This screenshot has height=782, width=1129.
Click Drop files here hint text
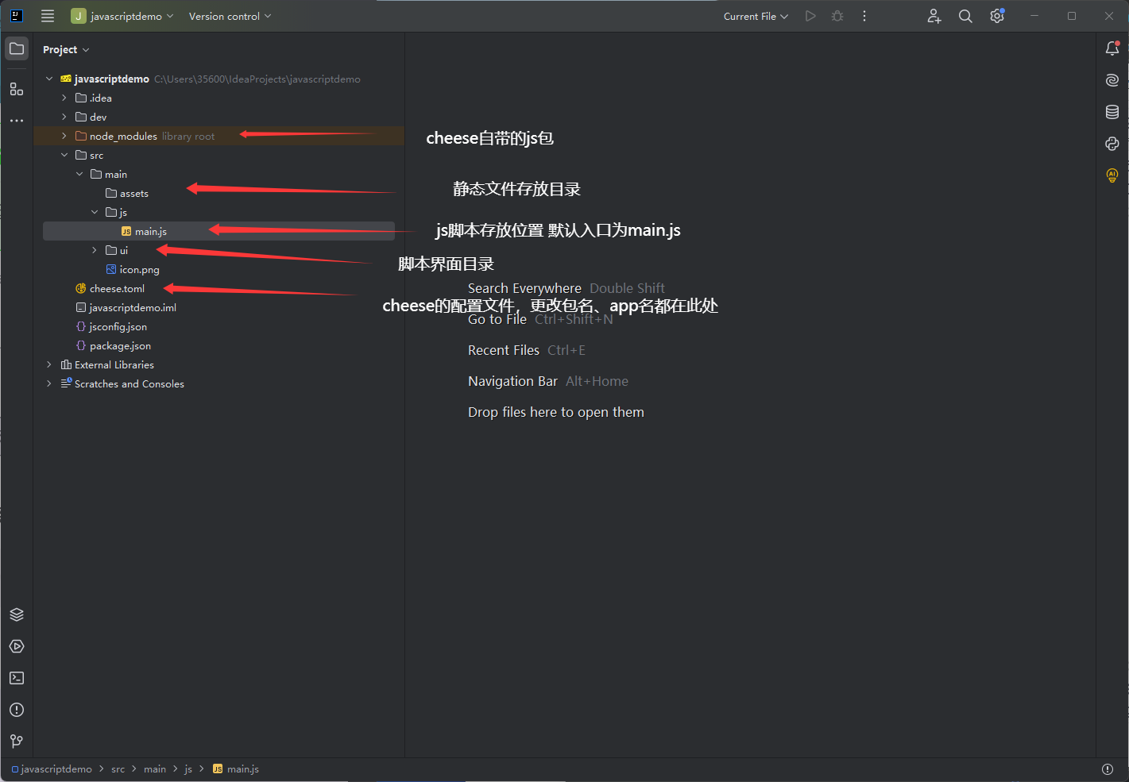click(x=556, y=412)
